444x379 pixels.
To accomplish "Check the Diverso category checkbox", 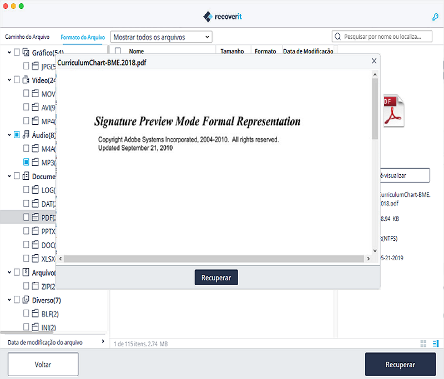I will [x=17, y=300].
